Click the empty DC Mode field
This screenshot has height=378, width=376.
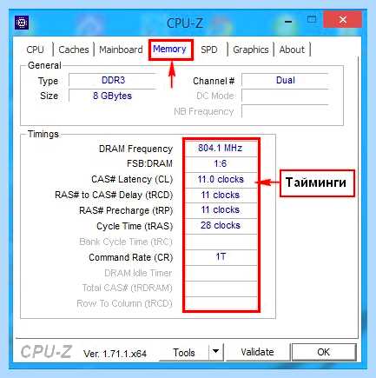click(x=286, y=96)
